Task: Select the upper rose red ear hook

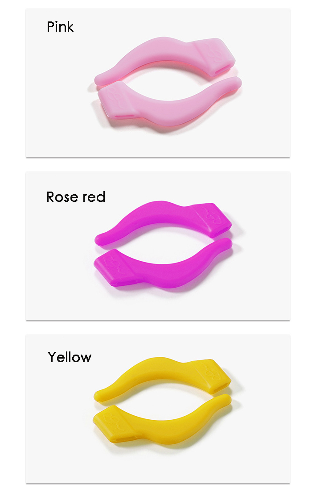Action: [163, 222]
